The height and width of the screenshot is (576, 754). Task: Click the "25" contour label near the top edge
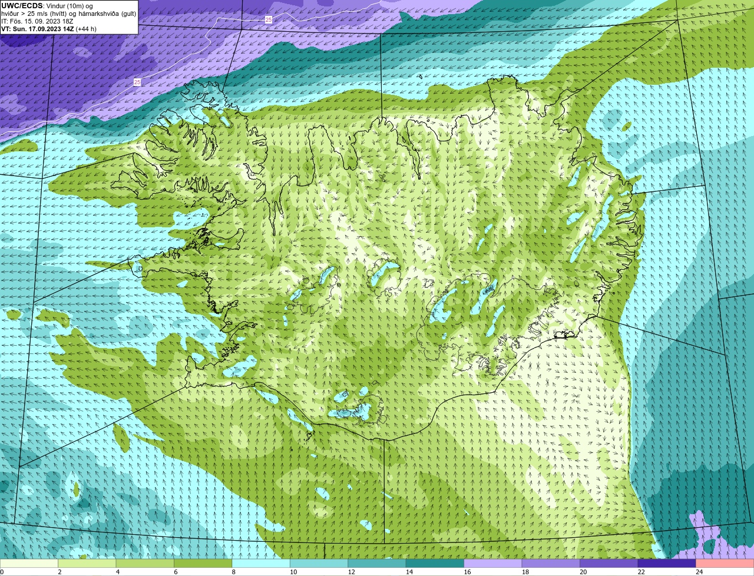pyautogui.click(x=269, y=19)
